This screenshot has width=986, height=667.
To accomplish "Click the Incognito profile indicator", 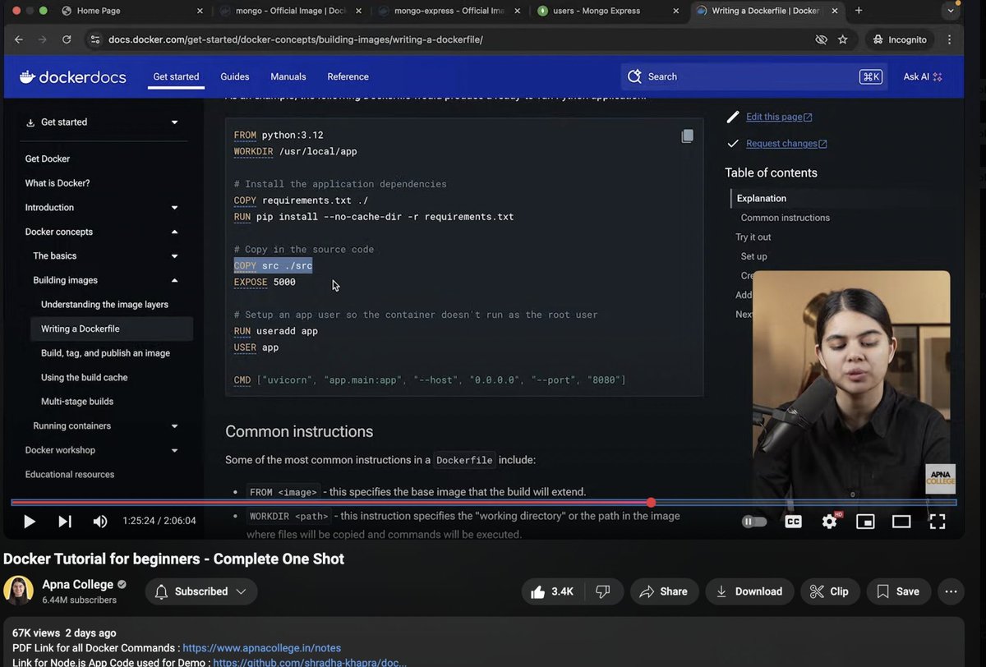I will pos(900,39).
